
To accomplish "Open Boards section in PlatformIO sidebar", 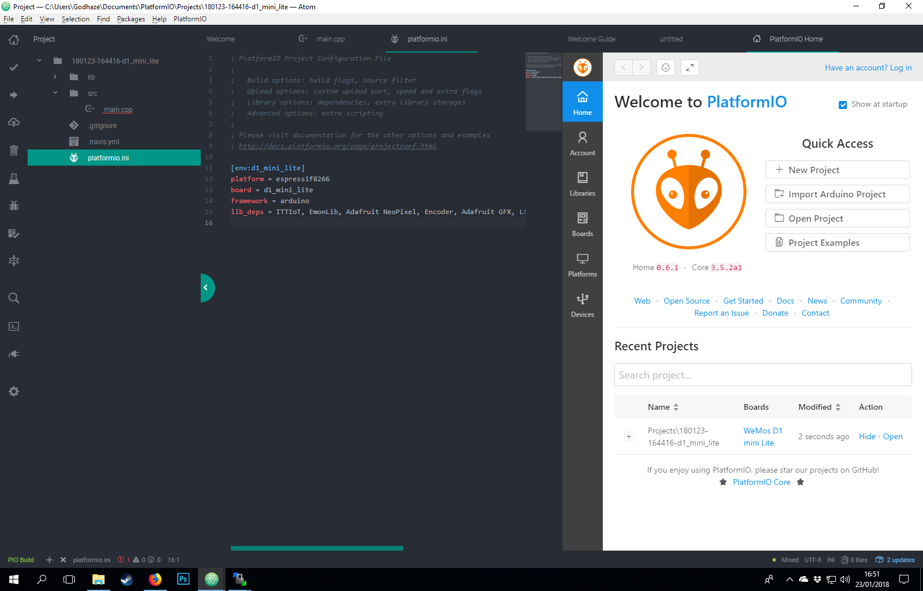I will 582,223.
